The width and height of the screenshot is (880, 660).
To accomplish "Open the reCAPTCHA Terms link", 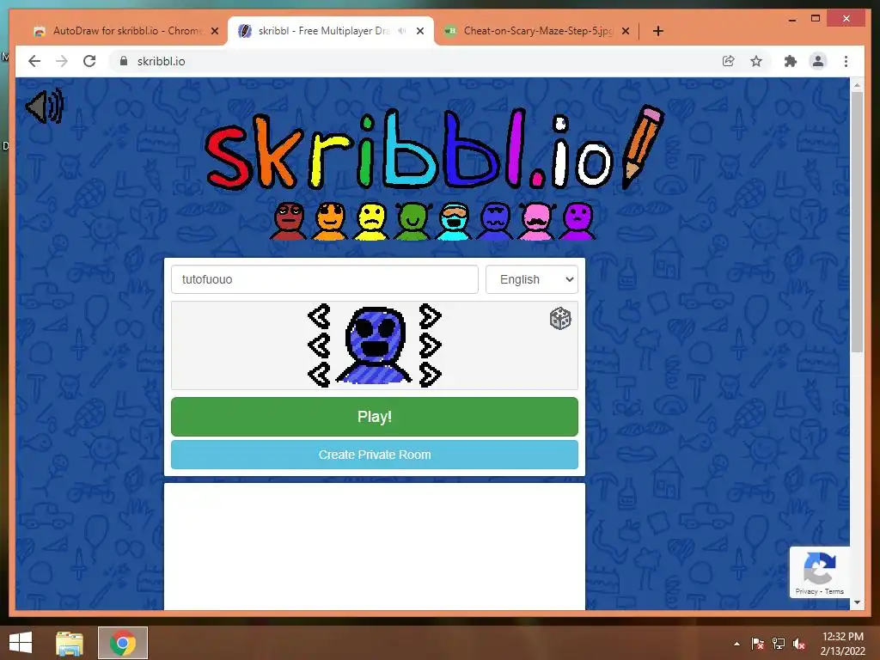I will click(x=834, y=591).
